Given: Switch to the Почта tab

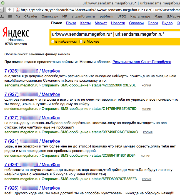Looking at the screenshot, I should point(71,23).
